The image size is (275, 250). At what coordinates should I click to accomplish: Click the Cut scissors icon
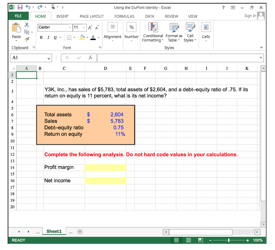click(x=27, y=25)
